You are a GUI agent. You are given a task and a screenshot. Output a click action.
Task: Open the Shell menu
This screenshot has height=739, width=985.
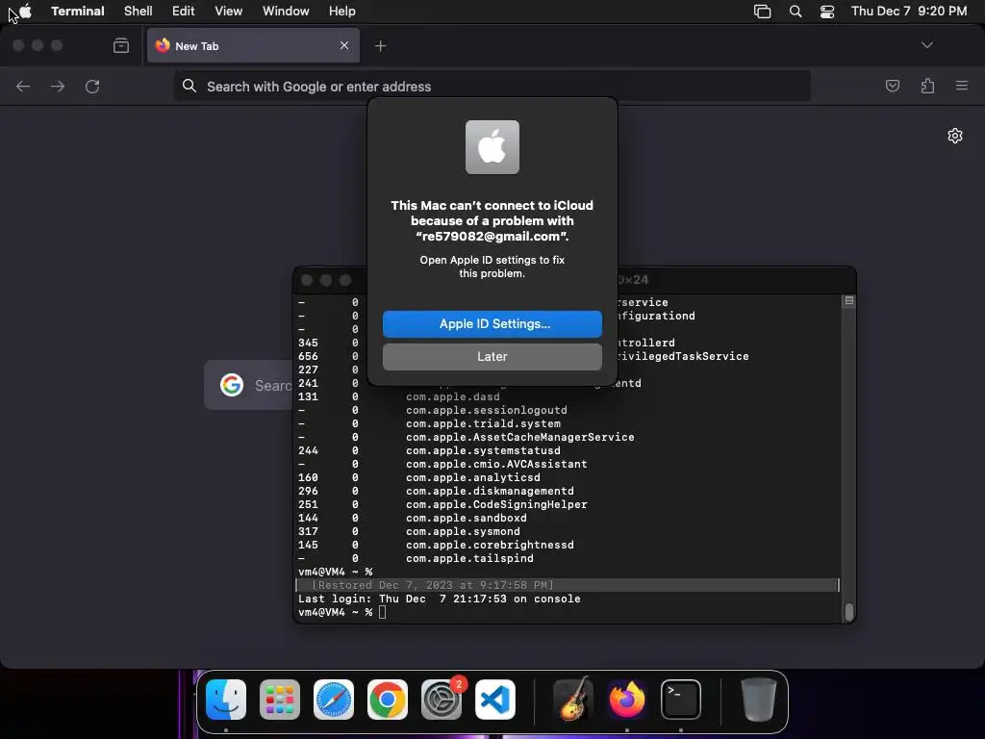tap(138, 11)
